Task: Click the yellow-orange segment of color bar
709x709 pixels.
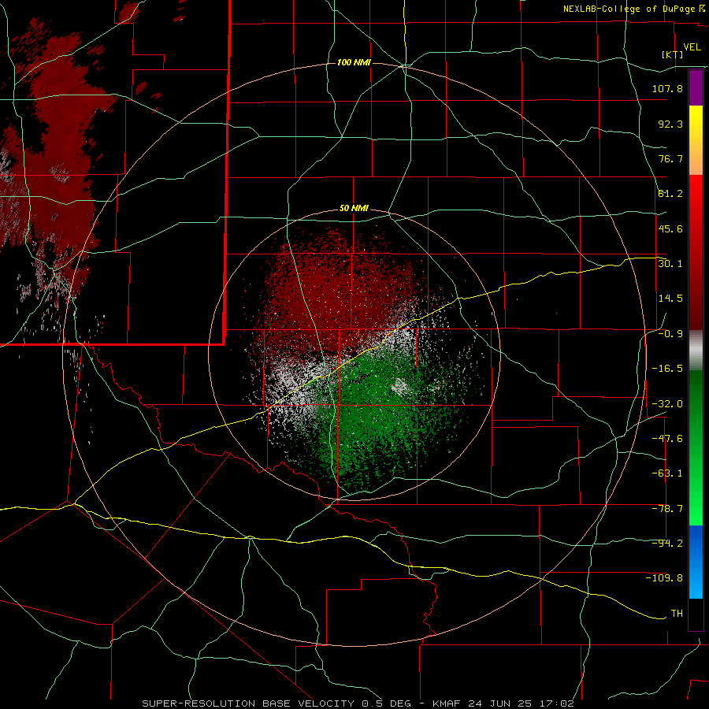Action: (696, 140)
